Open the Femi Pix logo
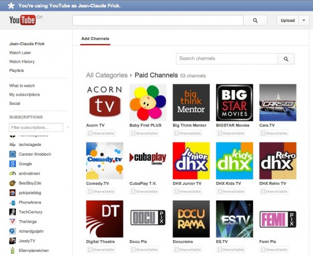Screen dimensions: 313x256 (x=278, y=219)
